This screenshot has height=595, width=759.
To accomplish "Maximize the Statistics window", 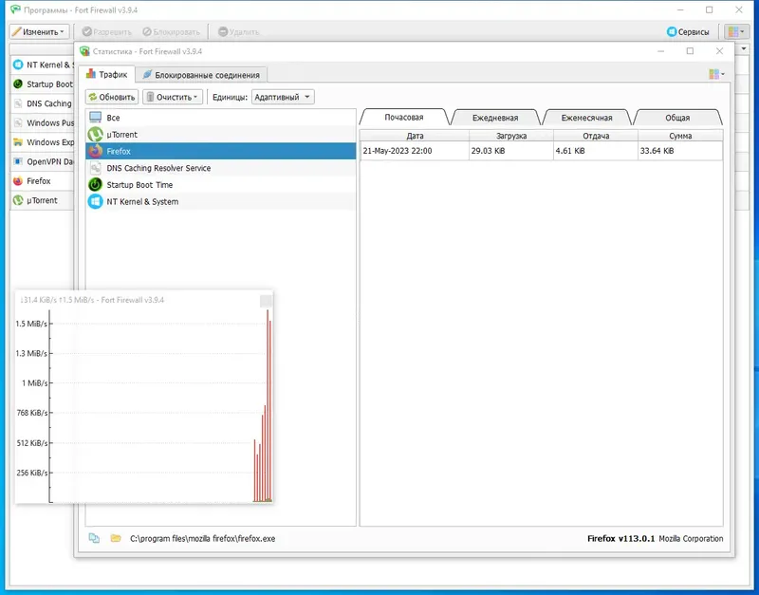I will (x=691, y=51).
